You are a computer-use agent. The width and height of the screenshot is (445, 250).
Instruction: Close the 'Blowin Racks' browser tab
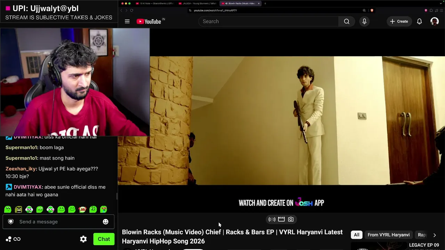click(x=259, y=3)
